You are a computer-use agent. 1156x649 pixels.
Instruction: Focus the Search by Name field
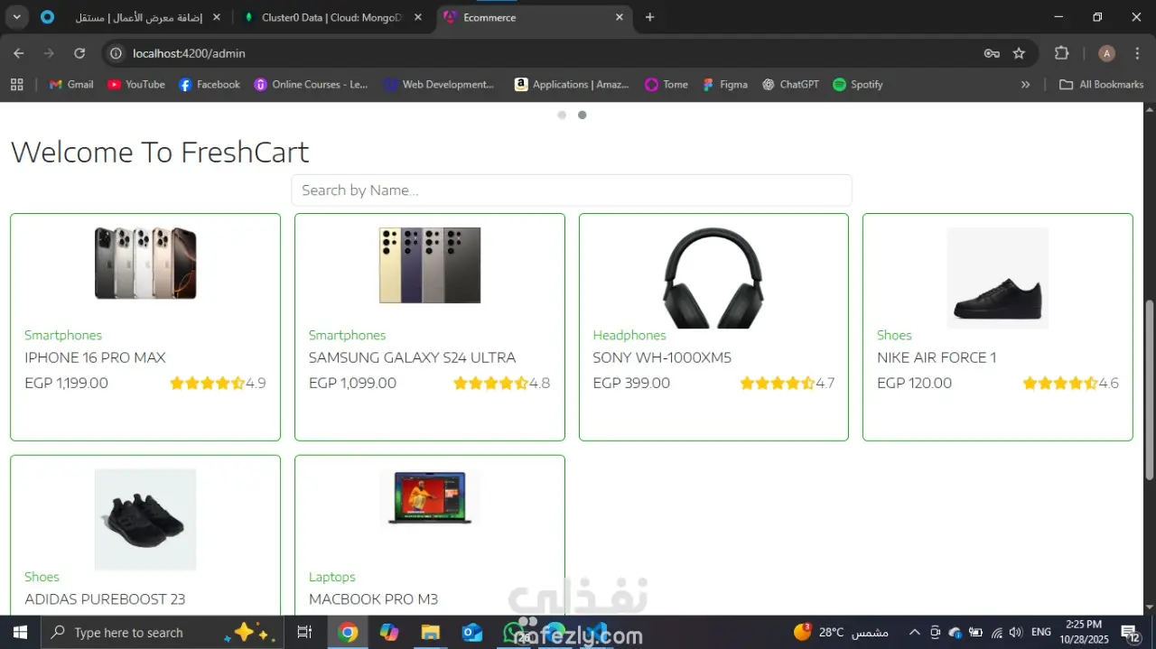(572, 190)
